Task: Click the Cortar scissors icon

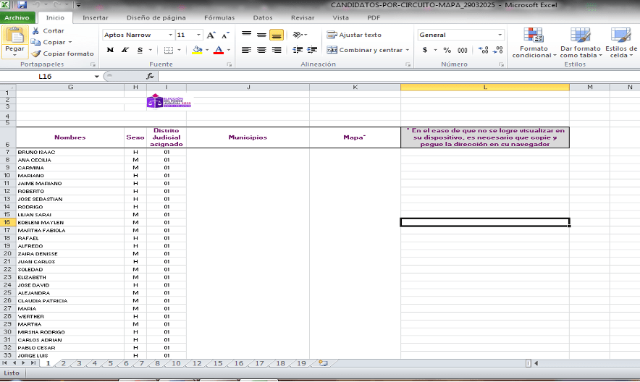Action: (36, 31)
